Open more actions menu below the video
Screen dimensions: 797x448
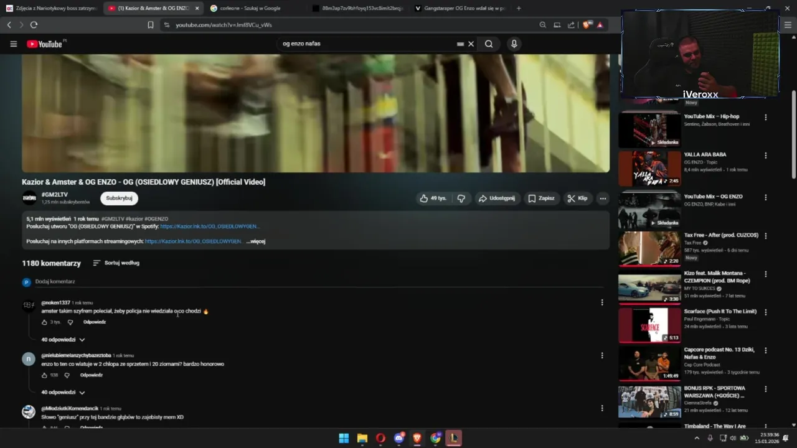603,198
